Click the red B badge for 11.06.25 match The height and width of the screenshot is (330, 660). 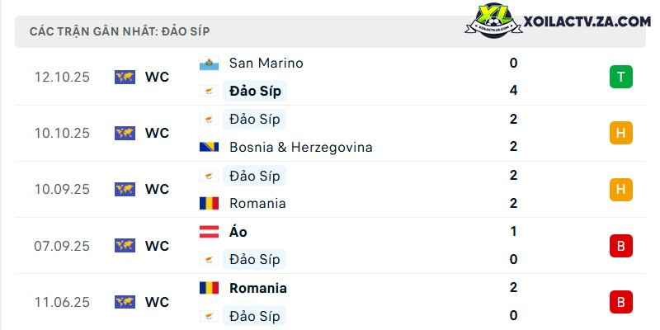pyautogui.click(x=621, y=302)
